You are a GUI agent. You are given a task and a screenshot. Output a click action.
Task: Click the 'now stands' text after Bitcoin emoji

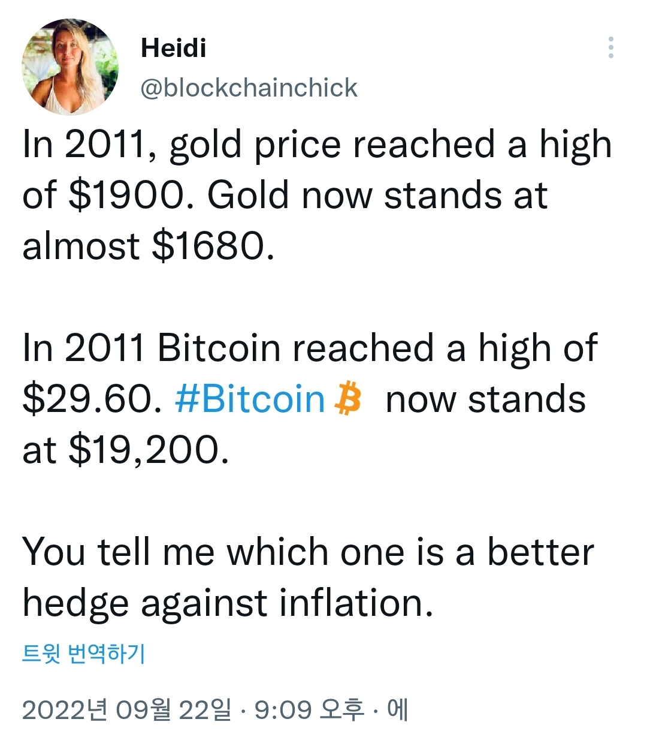486,399
